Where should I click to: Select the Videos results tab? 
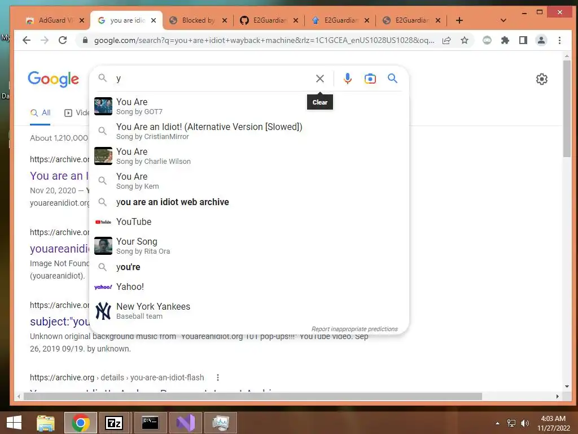(x=76, y=112)
